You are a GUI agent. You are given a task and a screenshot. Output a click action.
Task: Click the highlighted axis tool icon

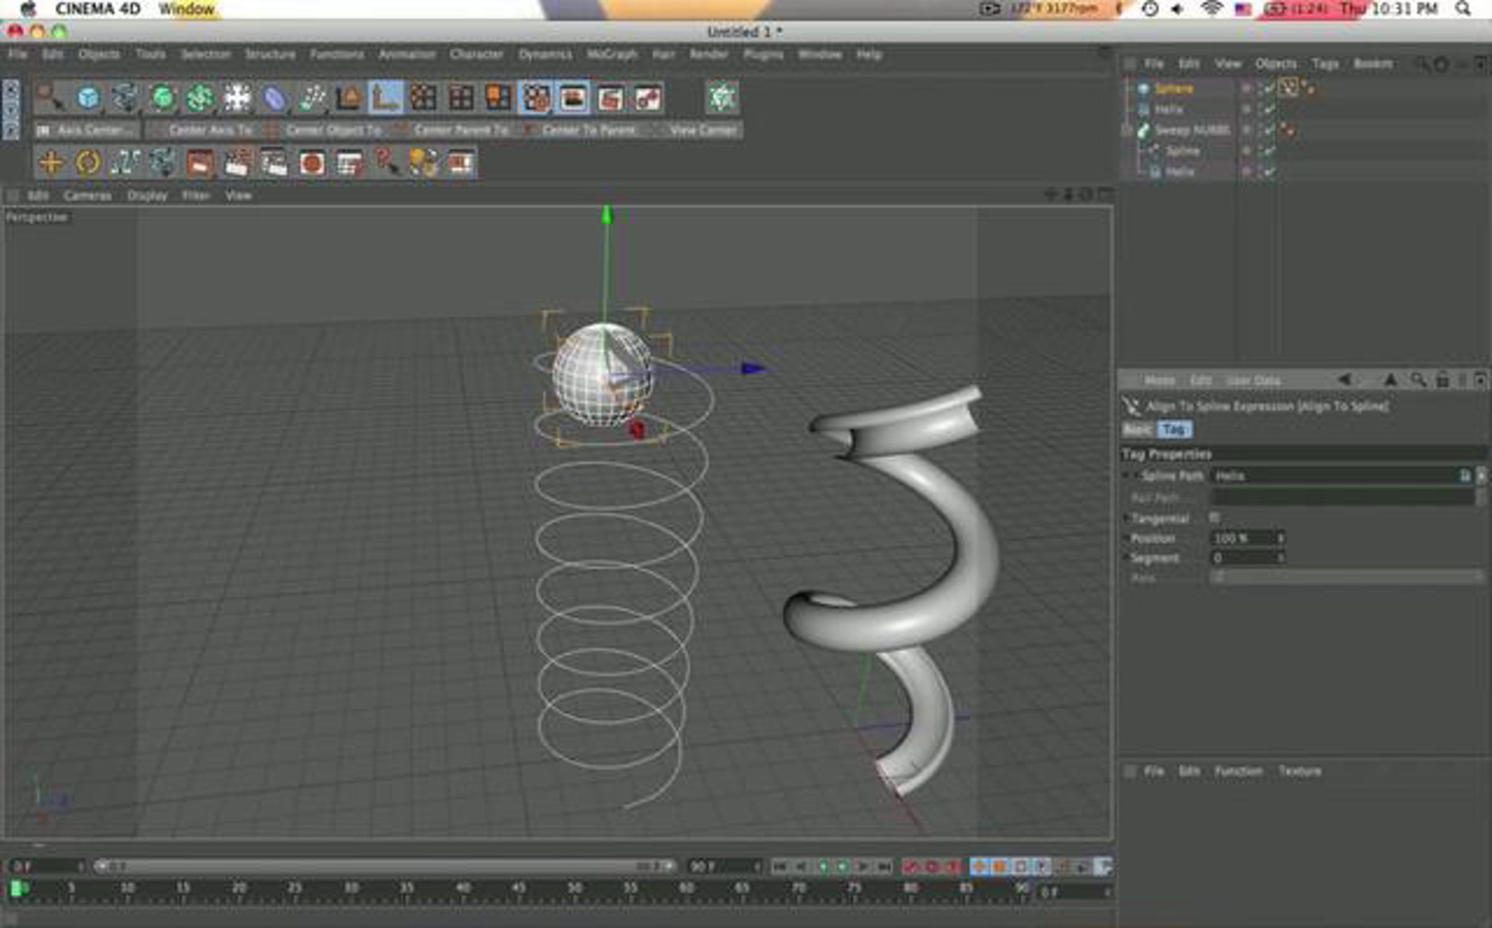(386, 98)
